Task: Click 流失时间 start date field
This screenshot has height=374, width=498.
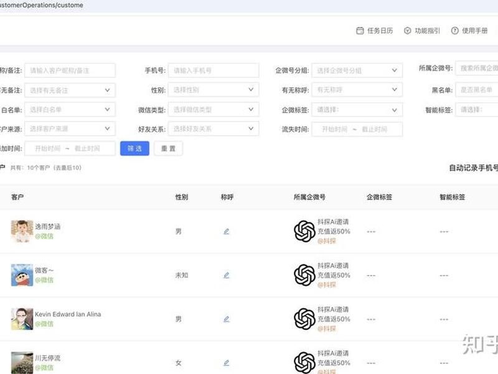Action: (x=334, y=129)
